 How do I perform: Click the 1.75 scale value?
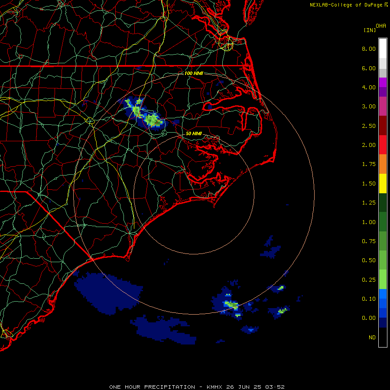pyautogui.click(x=369, y=164)
